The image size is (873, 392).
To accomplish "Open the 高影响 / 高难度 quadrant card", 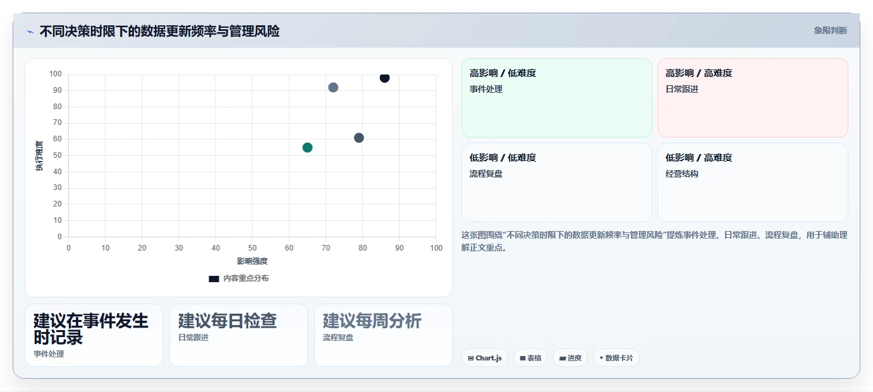I will [x=752, y=98].
